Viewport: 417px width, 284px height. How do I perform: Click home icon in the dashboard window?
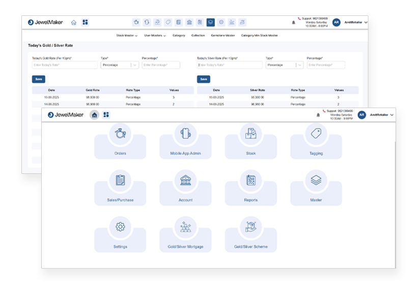pyautogui.click(x=94, y=115)
